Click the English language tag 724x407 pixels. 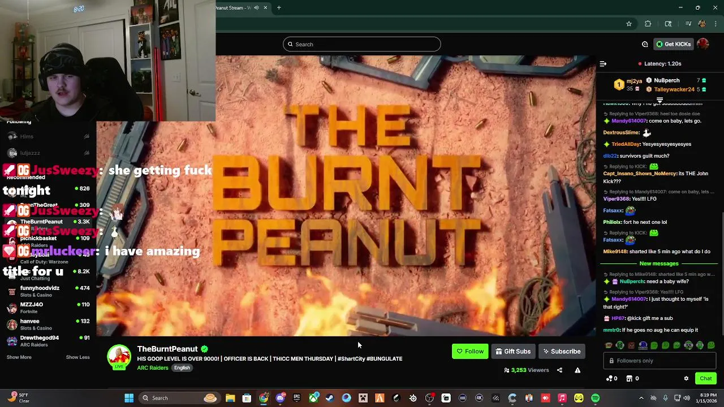point(182,368)
